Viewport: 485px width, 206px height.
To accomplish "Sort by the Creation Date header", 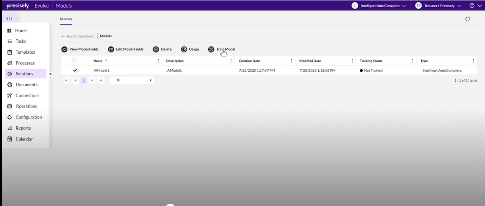I will [249, 61].
